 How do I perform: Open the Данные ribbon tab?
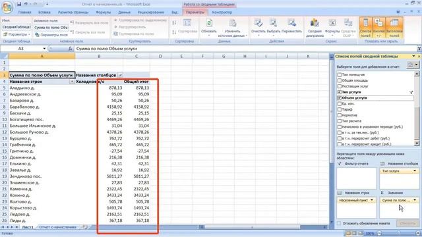[124, 13]
